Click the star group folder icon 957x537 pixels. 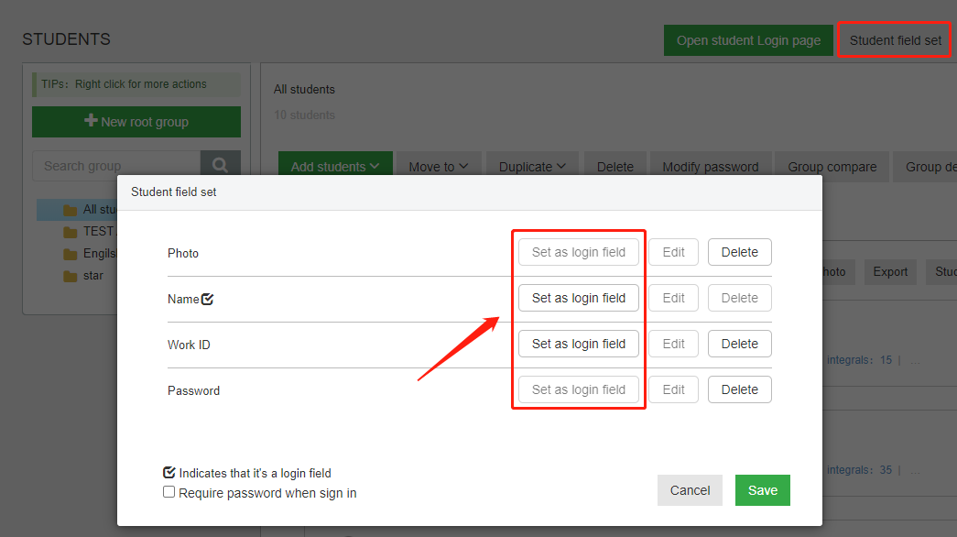pyautogui.click(x=71, y=276)
